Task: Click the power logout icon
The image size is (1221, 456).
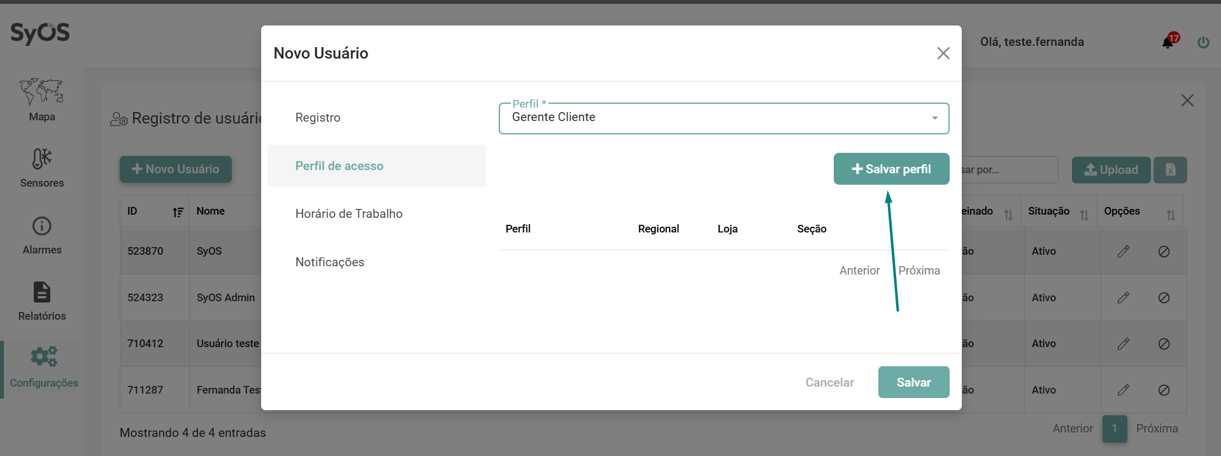Action: point(1203,43)
